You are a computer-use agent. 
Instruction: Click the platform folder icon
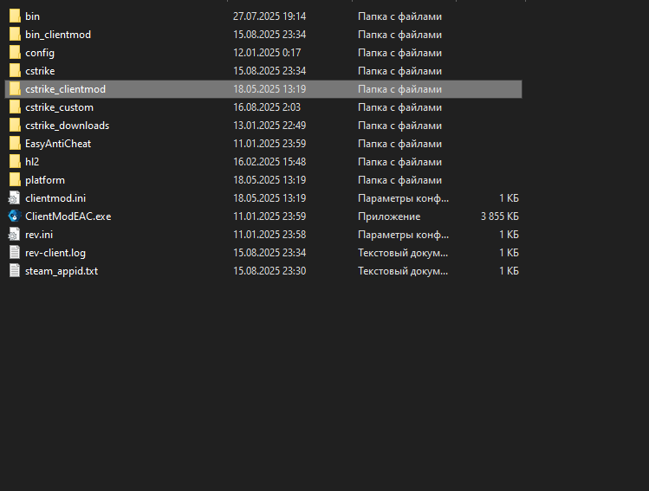click(x=15, y=180)
